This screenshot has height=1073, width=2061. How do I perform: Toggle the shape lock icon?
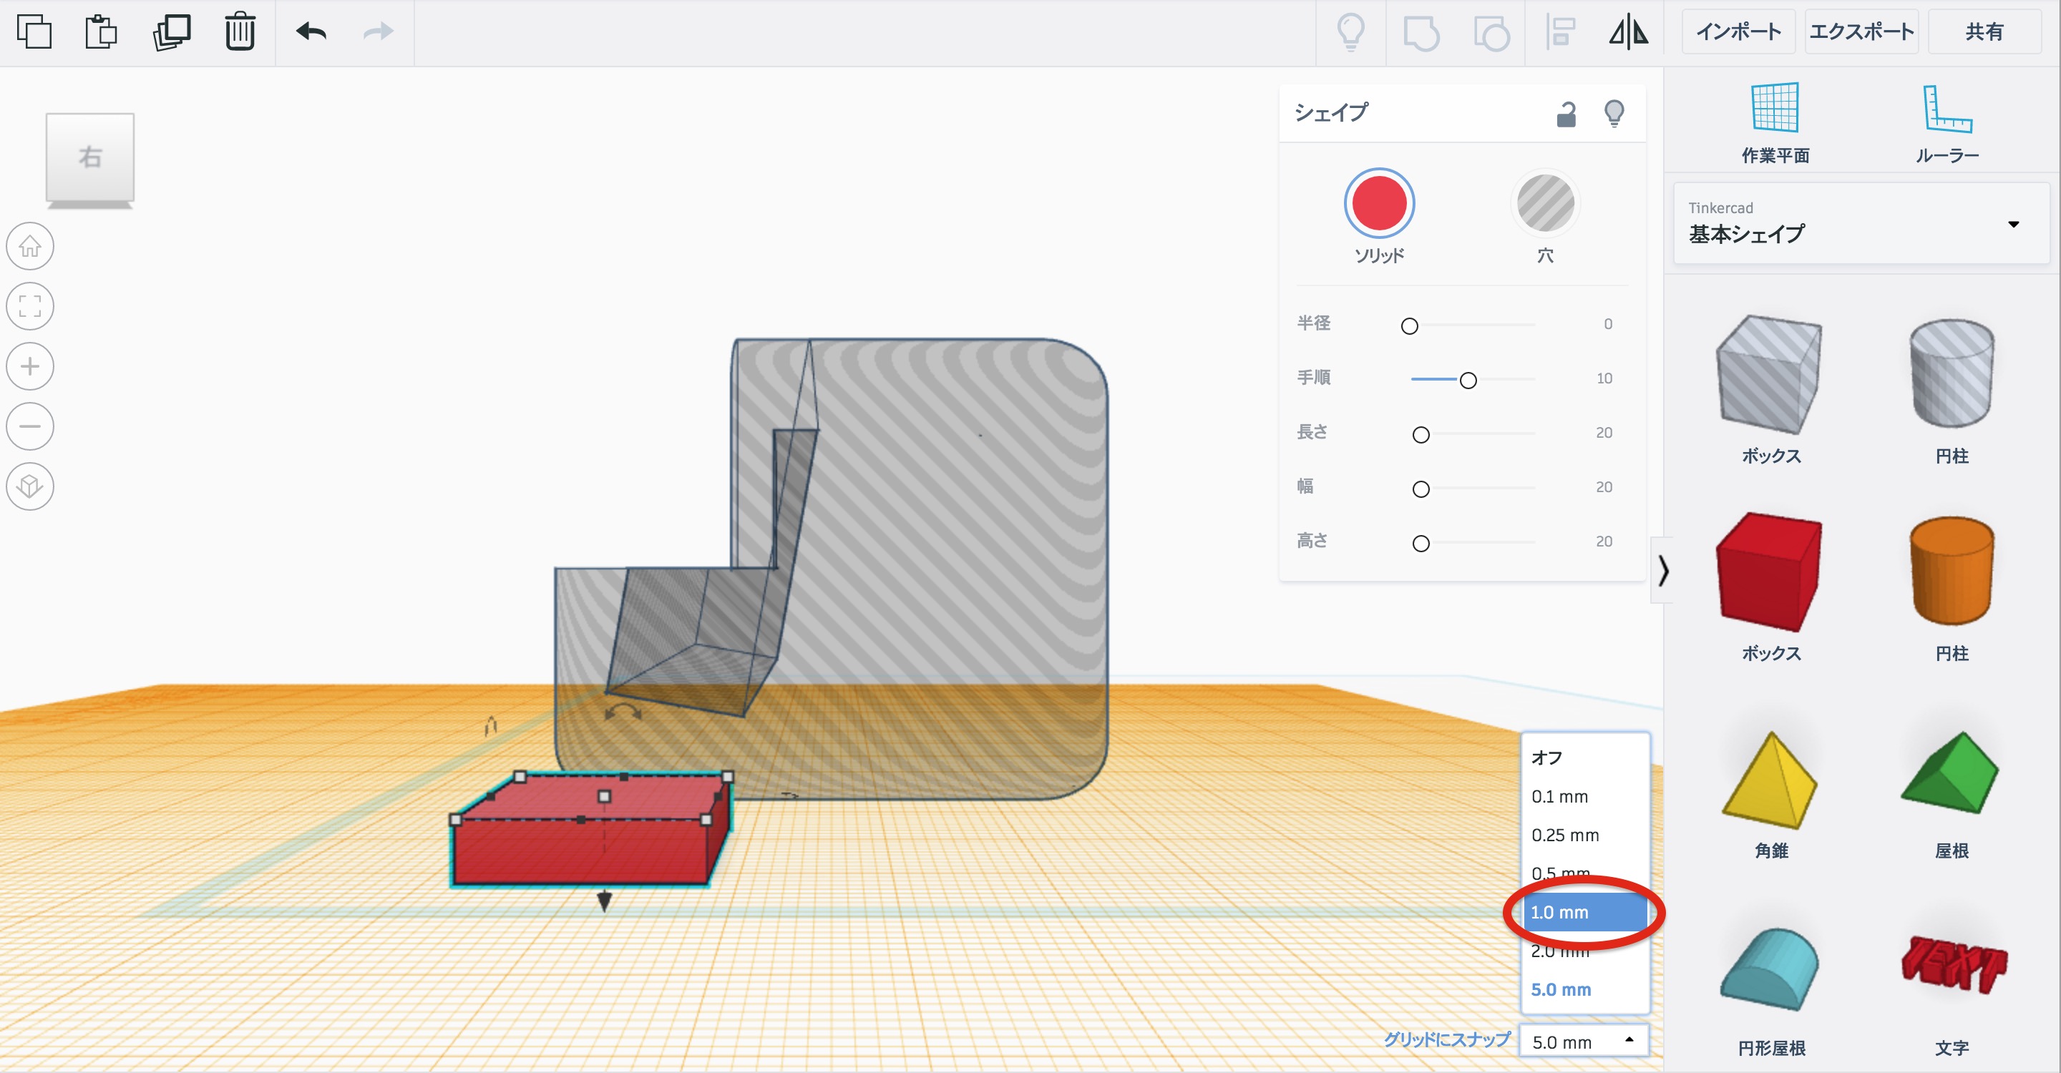[1566, 114]
